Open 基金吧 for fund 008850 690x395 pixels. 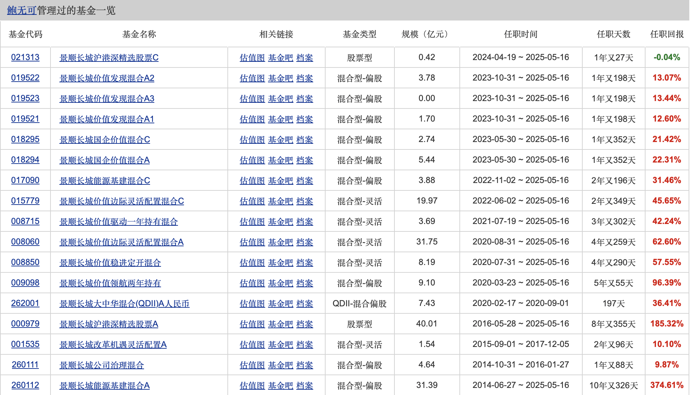280,263
